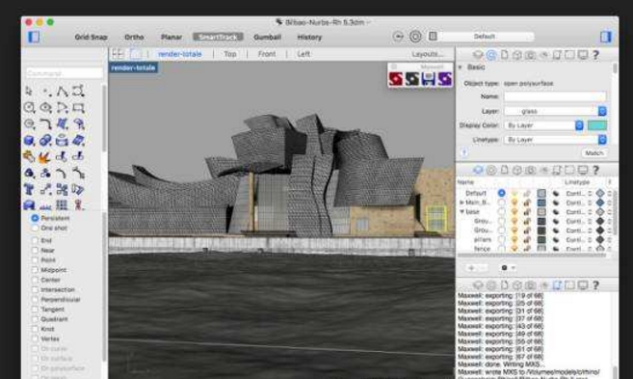Viewport: 633px width, 379px height.
Task: Click the pillars layer color swatch
Action: pyautogui.click(x=541, y=239)
